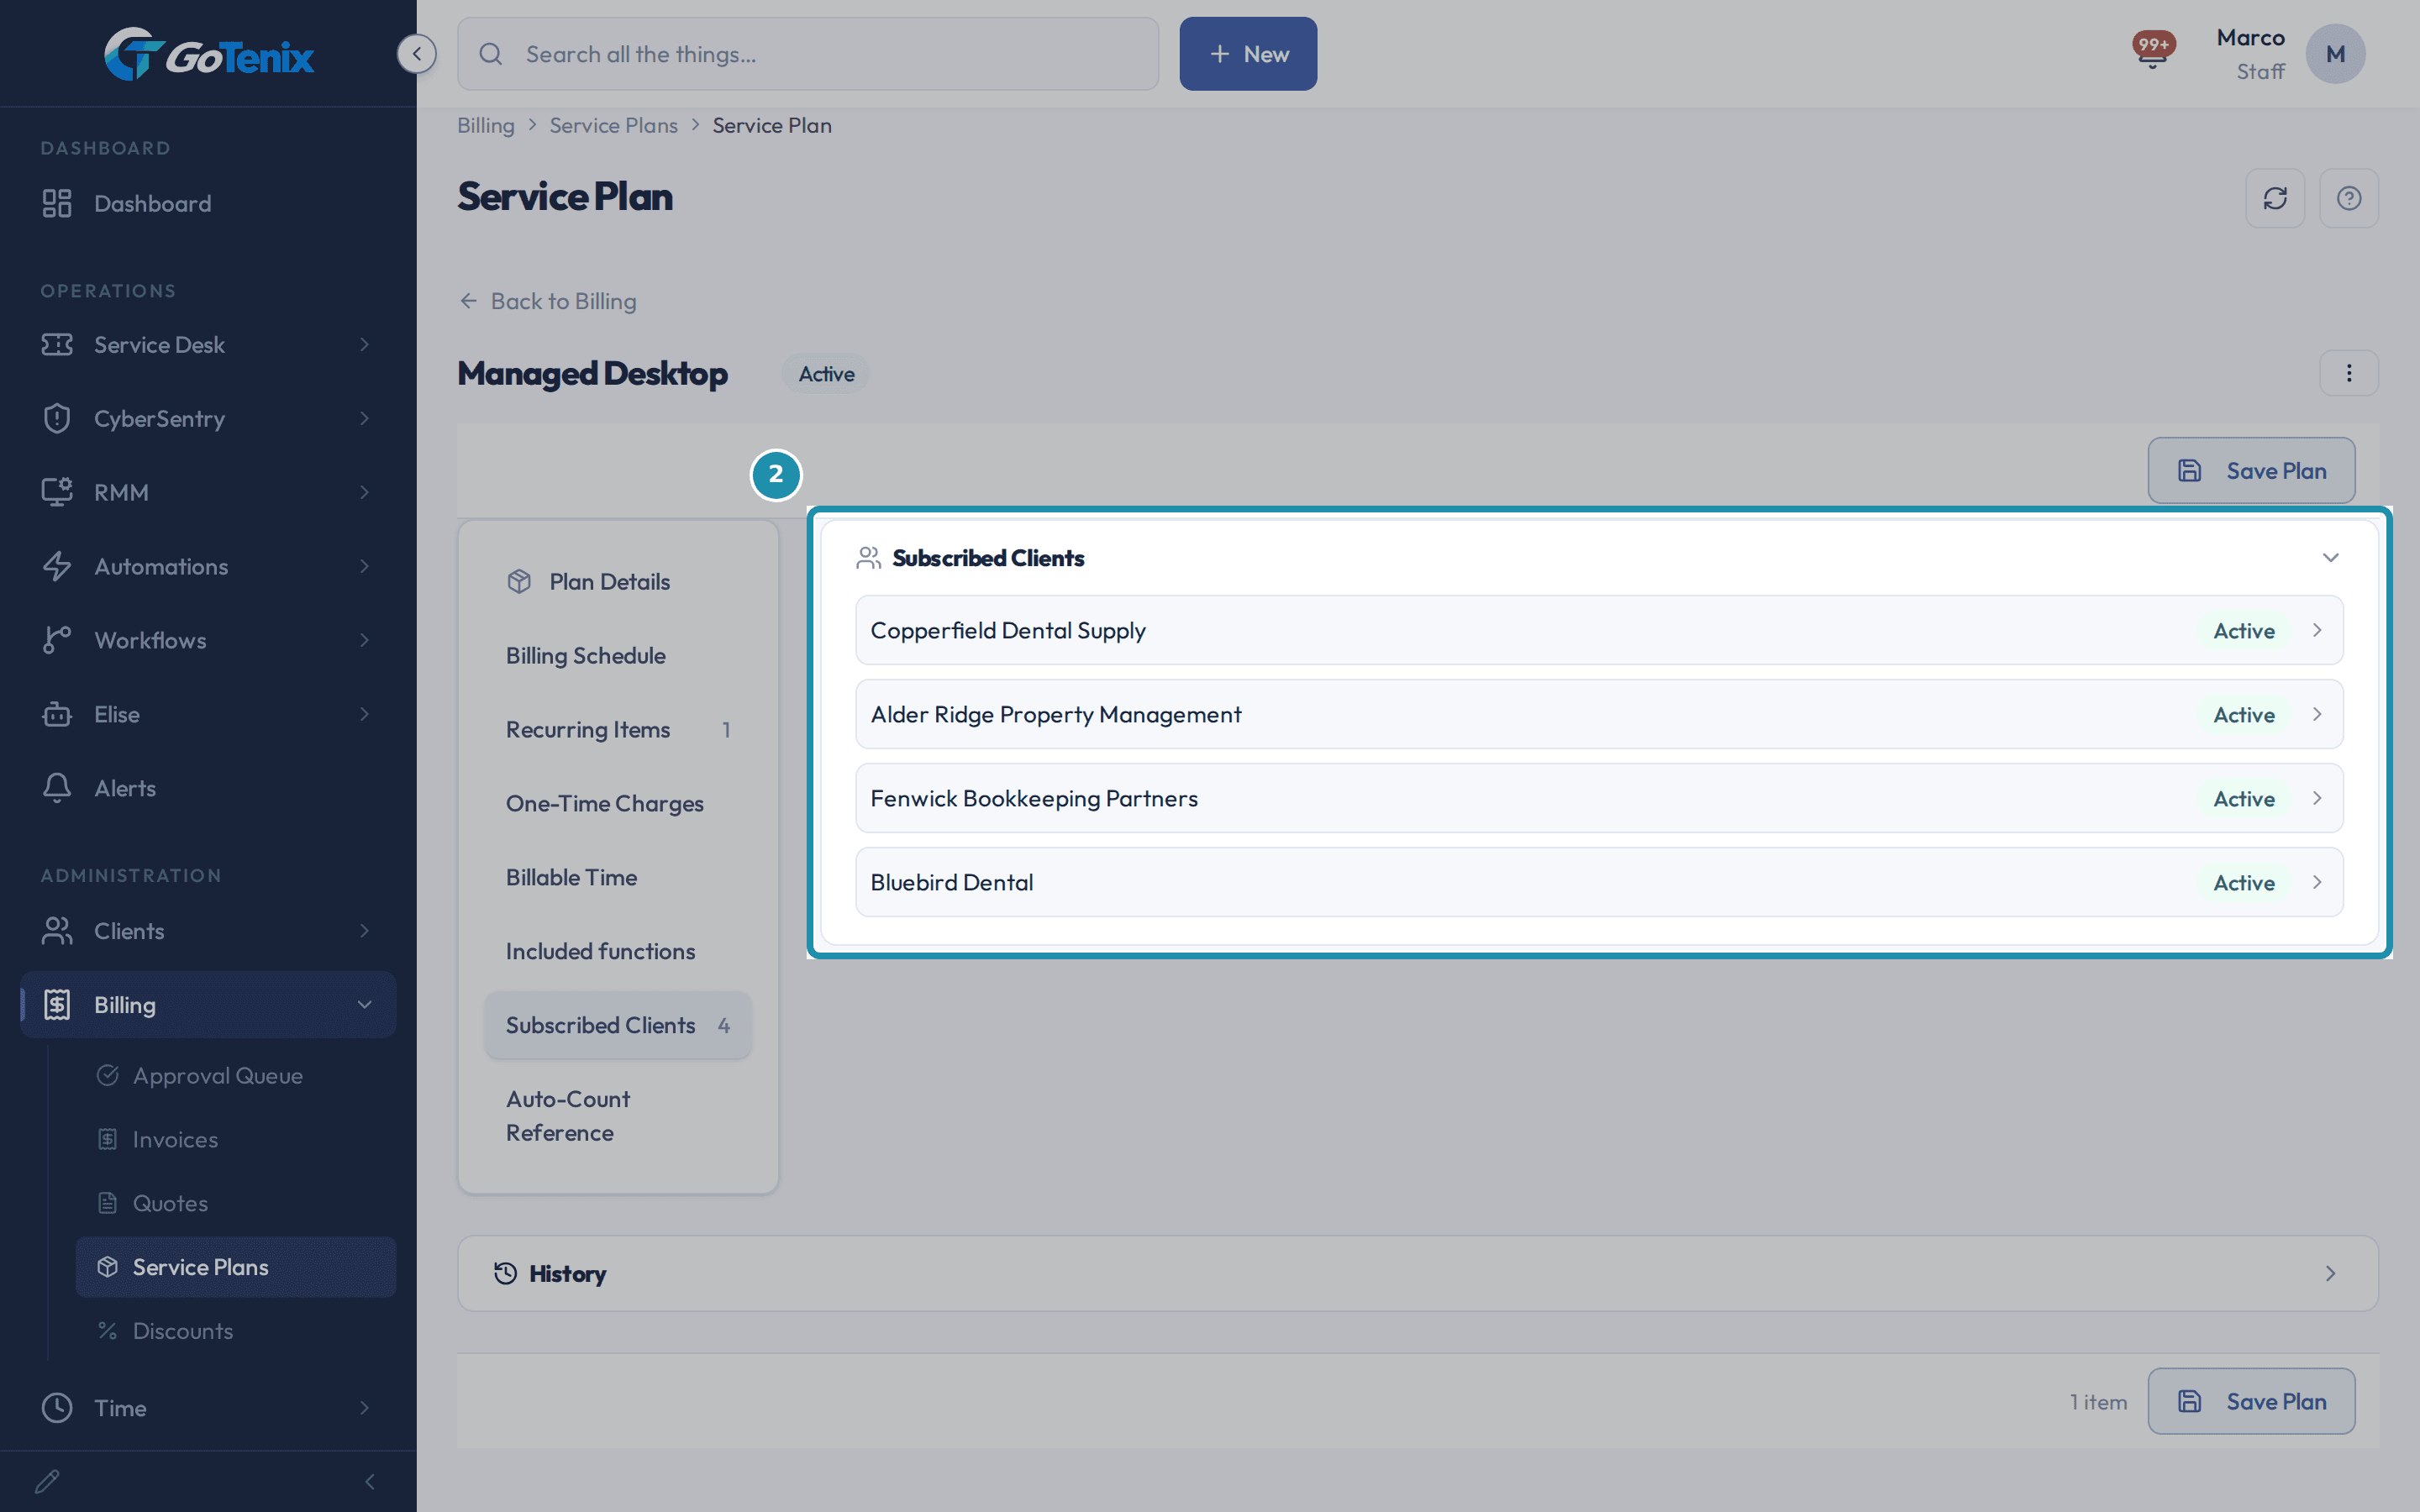Select the Billable Time tab
Image resolution: width=2420 pixels, height=1512 pixels.
618,877
